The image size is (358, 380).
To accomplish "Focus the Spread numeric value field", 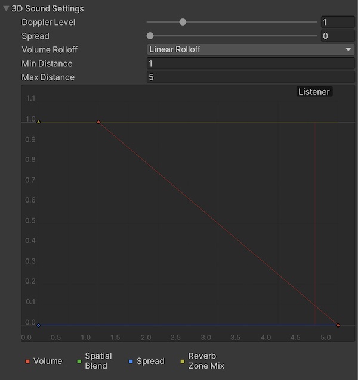I will [x=337, y=36].
